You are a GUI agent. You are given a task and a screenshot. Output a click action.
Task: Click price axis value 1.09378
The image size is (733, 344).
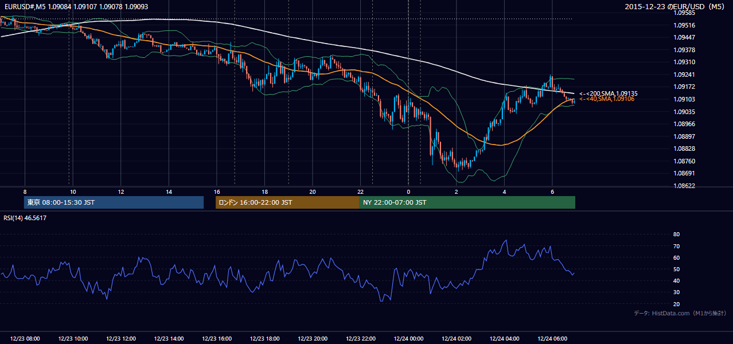click(x=684, y=50)
